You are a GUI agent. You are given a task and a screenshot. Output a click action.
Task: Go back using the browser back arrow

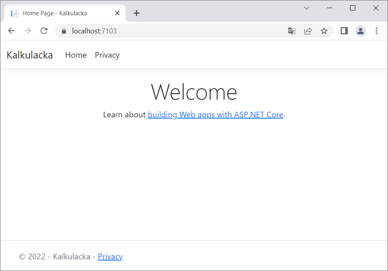pos(11,31)
